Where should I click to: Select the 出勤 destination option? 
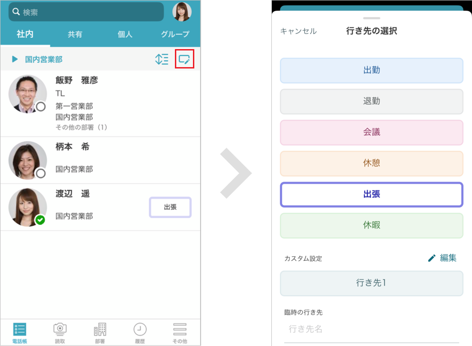coord(371,70)
